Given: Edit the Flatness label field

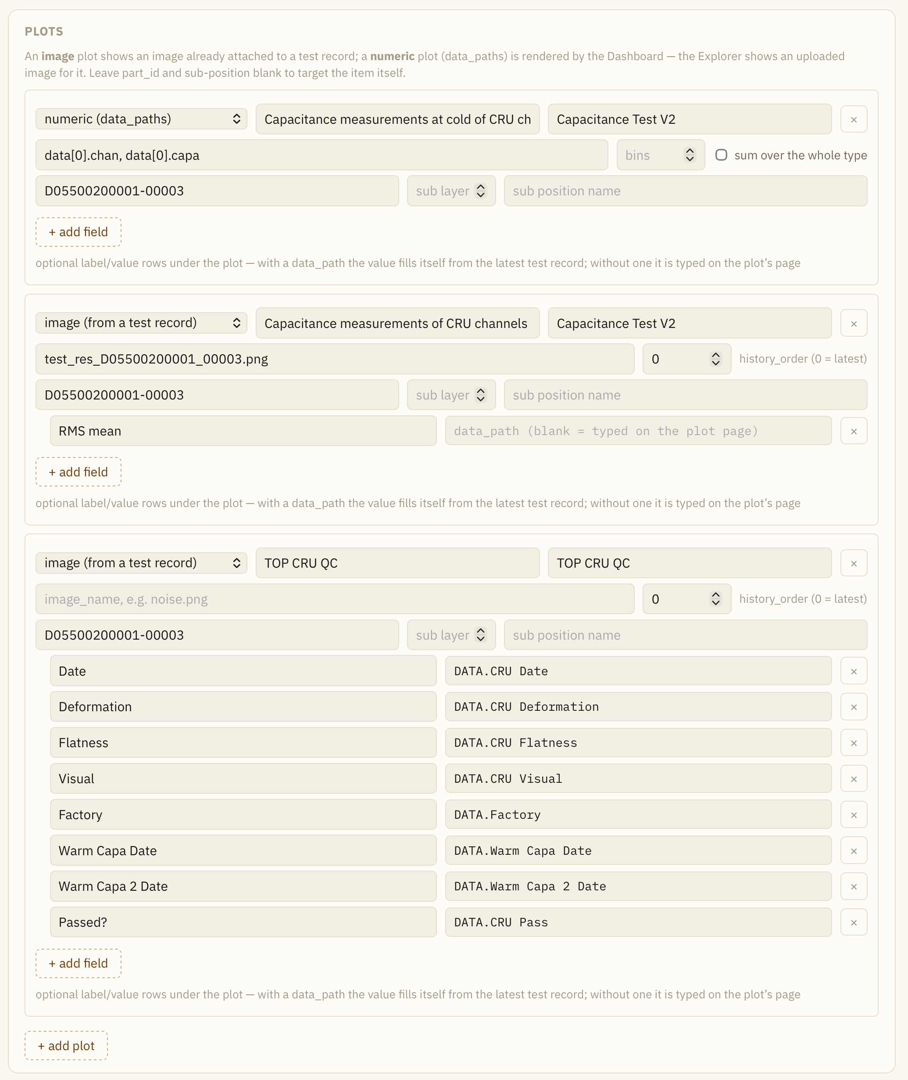Looking at the screenshot, I should tap(243, 742).
